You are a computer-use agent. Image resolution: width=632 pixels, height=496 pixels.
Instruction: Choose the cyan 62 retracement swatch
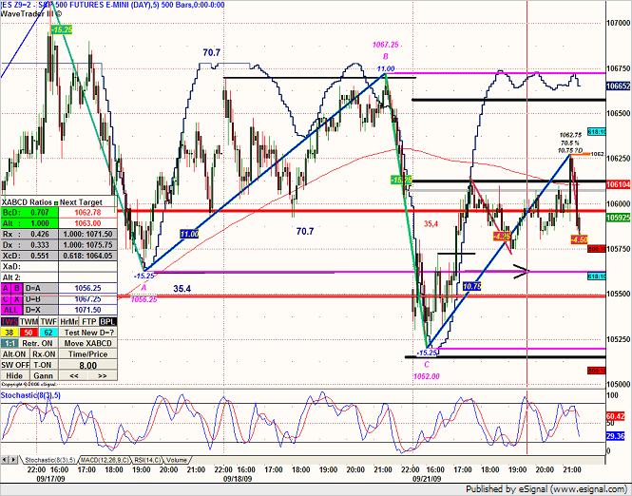(x=48, y=333)
